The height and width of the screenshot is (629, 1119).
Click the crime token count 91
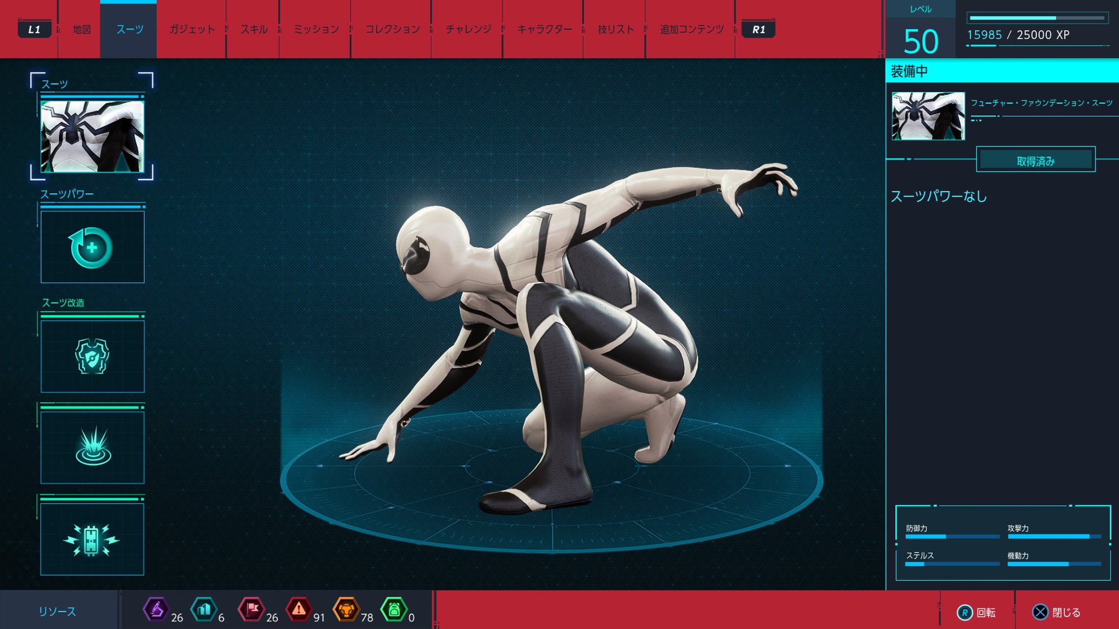coord(319,618)
